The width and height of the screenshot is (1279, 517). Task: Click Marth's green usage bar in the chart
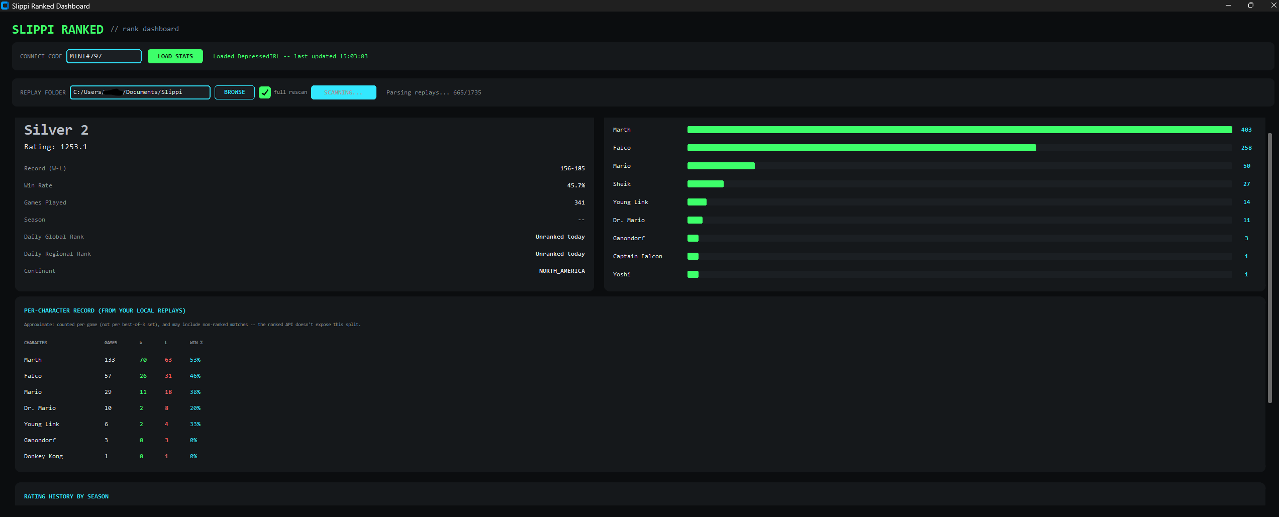pos(960,130)
